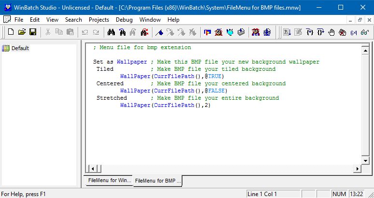Click the curly braces step-over icon
This screenshot has width=374, height=198.
[320, 32]
